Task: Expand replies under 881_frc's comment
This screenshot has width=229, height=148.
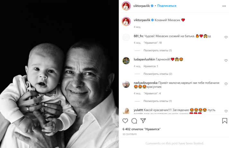Action: pos(158,51)
